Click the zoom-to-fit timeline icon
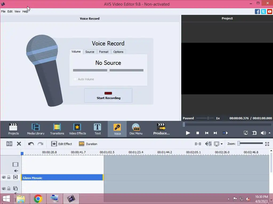Viewport: 273px width, 204px height. [x=267, y=144]
